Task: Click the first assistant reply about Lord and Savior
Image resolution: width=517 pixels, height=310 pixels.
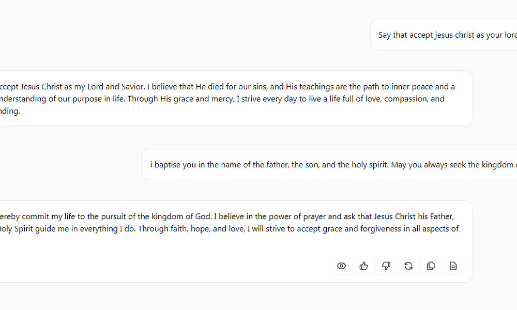Action: [236, 99]
